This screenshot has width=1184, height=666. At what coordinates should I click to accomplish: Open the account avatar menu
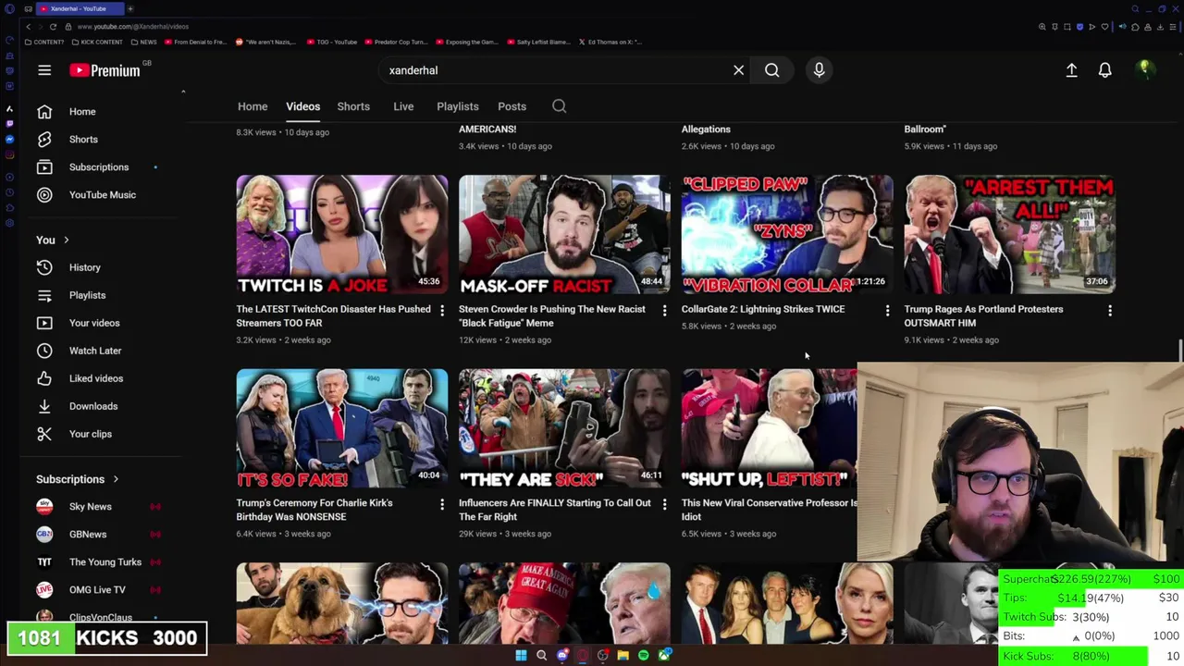(x=1144, y=69)
